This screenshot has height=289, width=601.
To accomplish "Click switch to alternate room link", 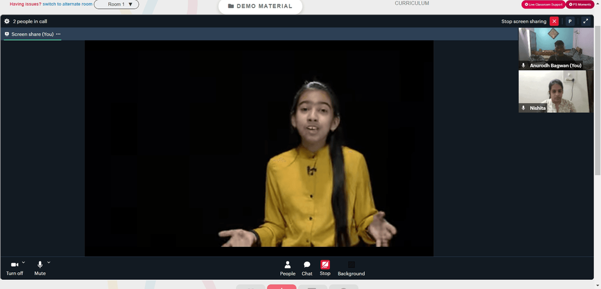I will [67, 4].
